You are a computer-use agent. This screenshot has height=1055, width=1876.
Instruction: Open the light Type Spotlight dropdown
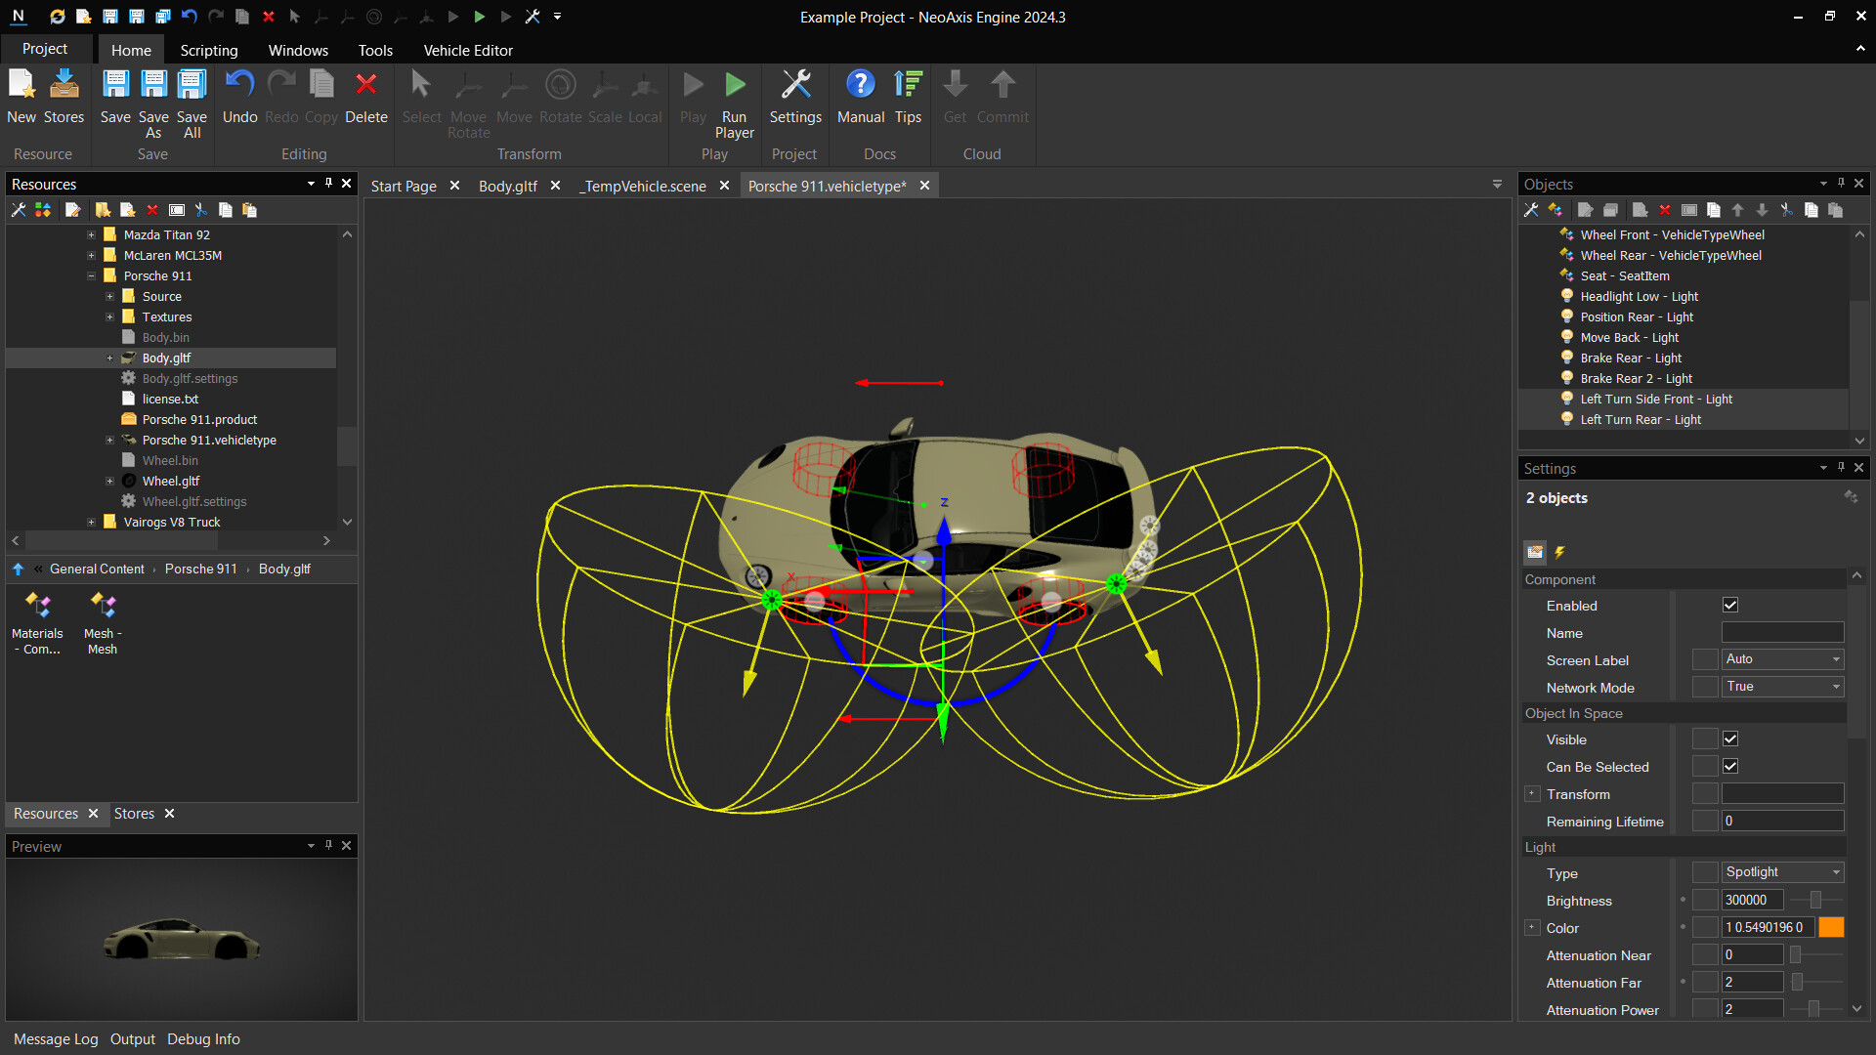[x=1782, y=872]
